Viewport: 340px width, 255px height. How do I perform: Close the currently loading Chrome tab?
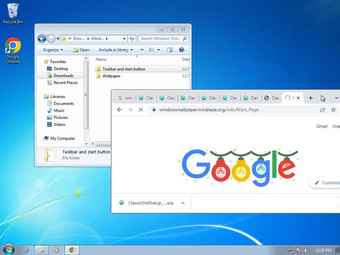pyautogui.click(x=298, y=98)
